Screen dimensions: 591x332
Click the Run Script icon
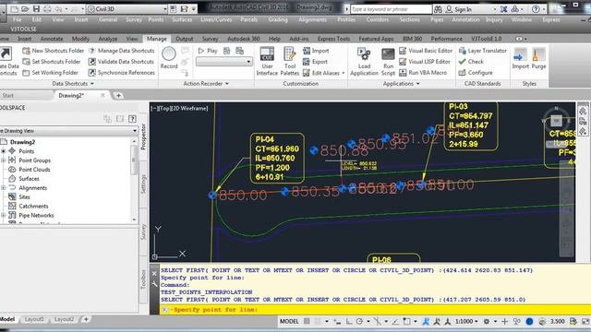(x=388, y=61)
